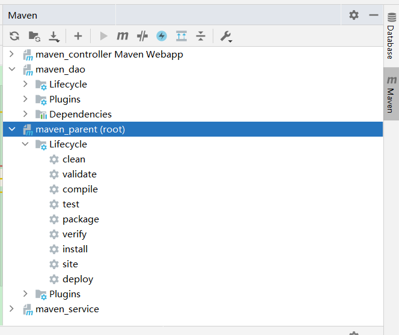Click database cylinder icon on sidebar
The image size is (399, 335).
point(392,17)
